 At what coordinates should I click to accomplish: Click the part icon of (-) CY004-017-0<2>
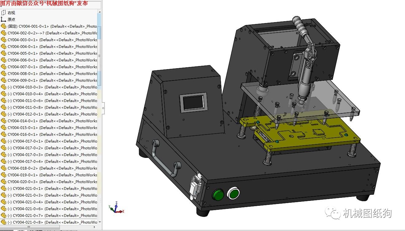pos(3,148)
